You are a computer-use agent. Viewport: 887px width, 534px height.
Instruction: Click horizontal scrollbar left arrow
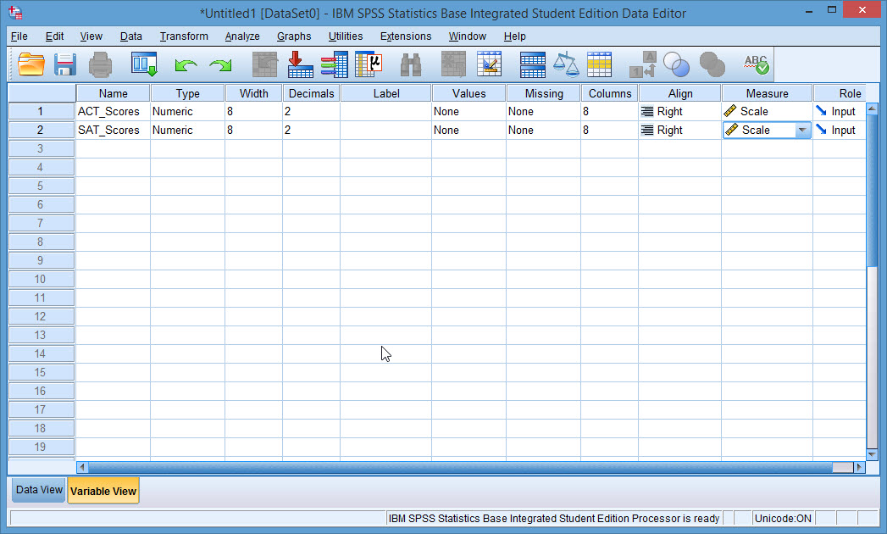82,467
